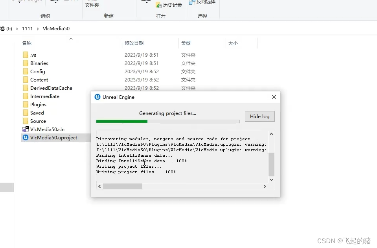Click the log scroll up arrow
The height and width of the screenshot is (248, 377).
[x=272, y=134]
